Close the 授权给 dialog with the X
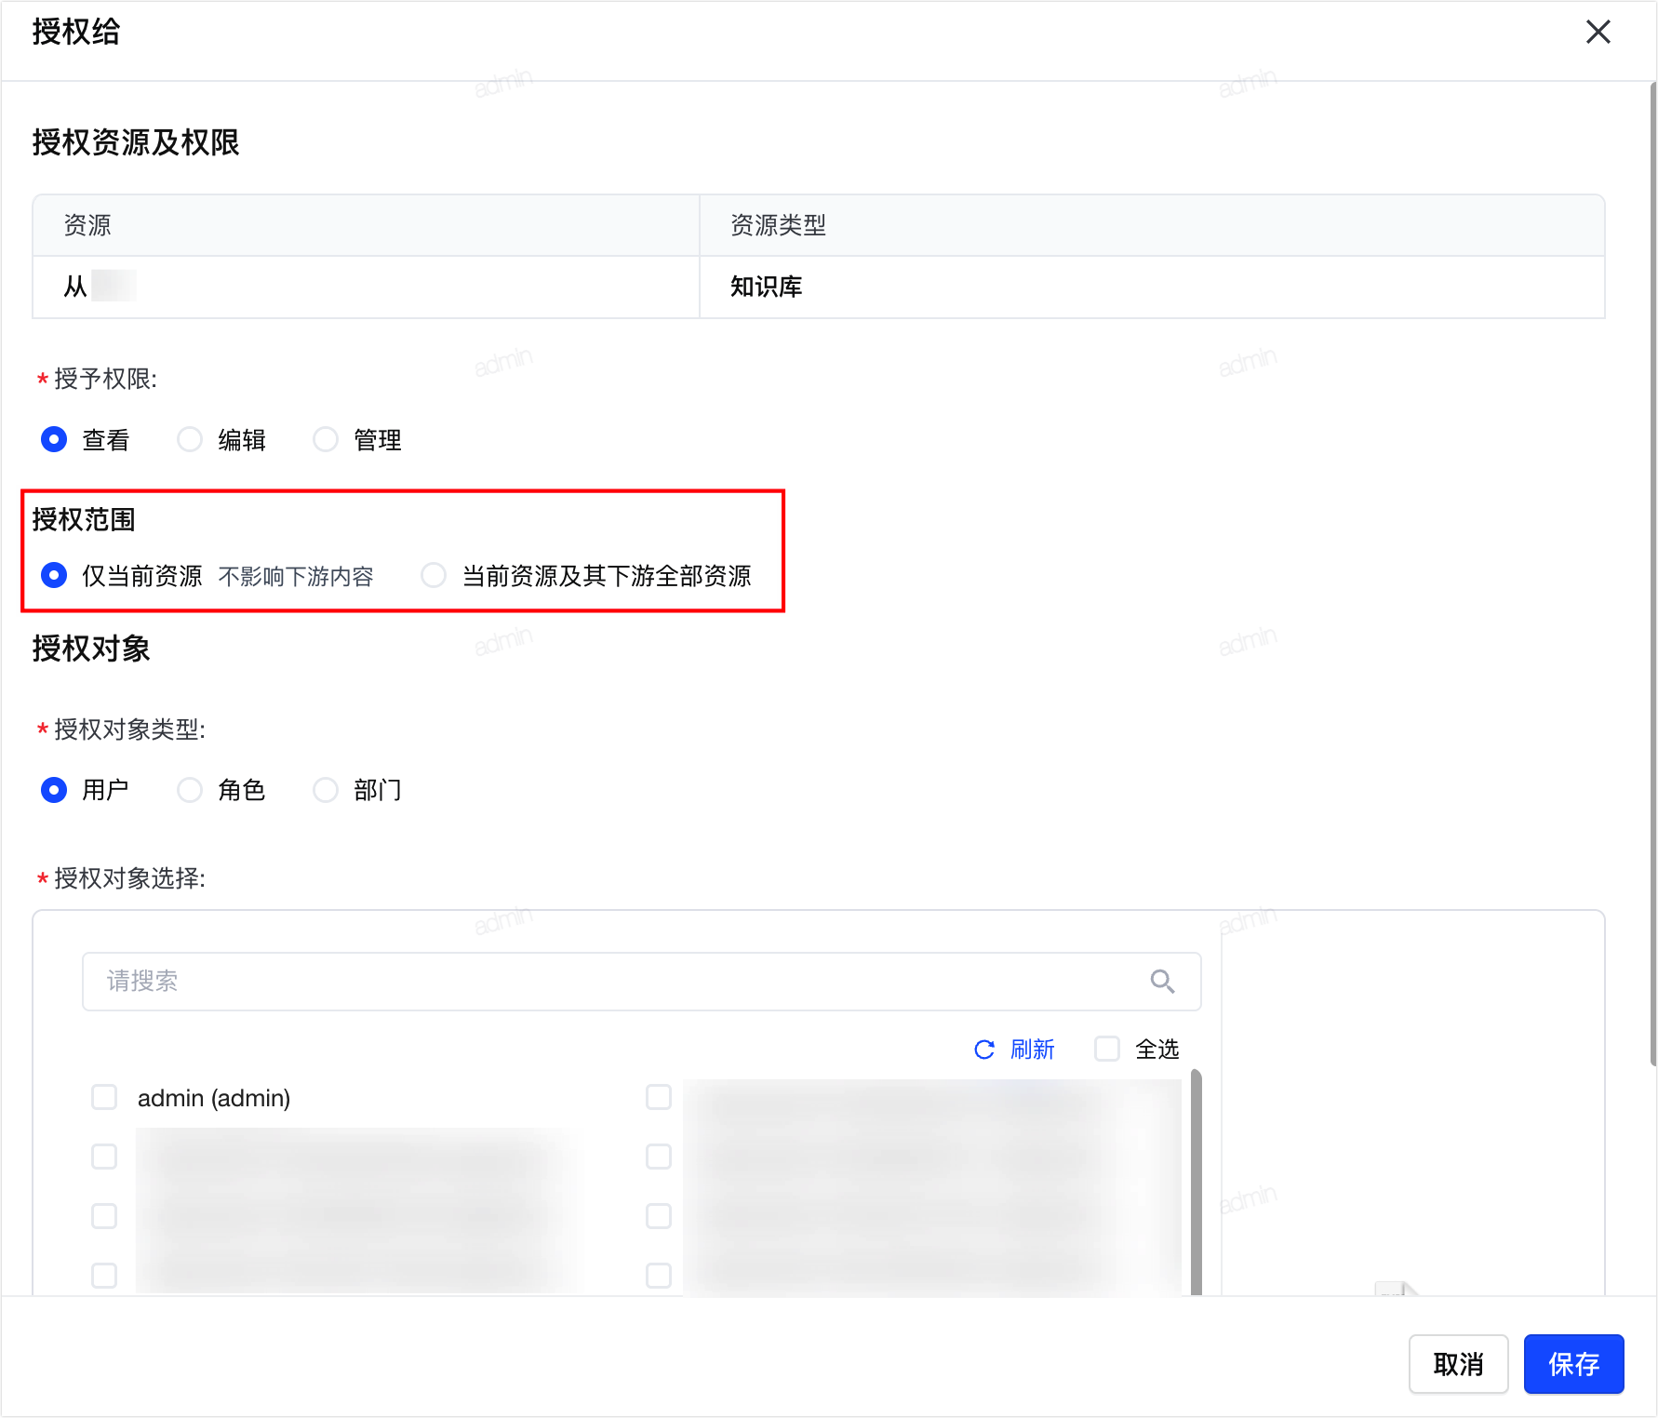1658x1418 pixels. tap(1598, 32)
